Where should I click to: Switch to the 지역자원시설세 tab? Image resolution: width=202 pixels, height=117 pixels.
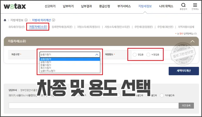[x=186, y=27]
